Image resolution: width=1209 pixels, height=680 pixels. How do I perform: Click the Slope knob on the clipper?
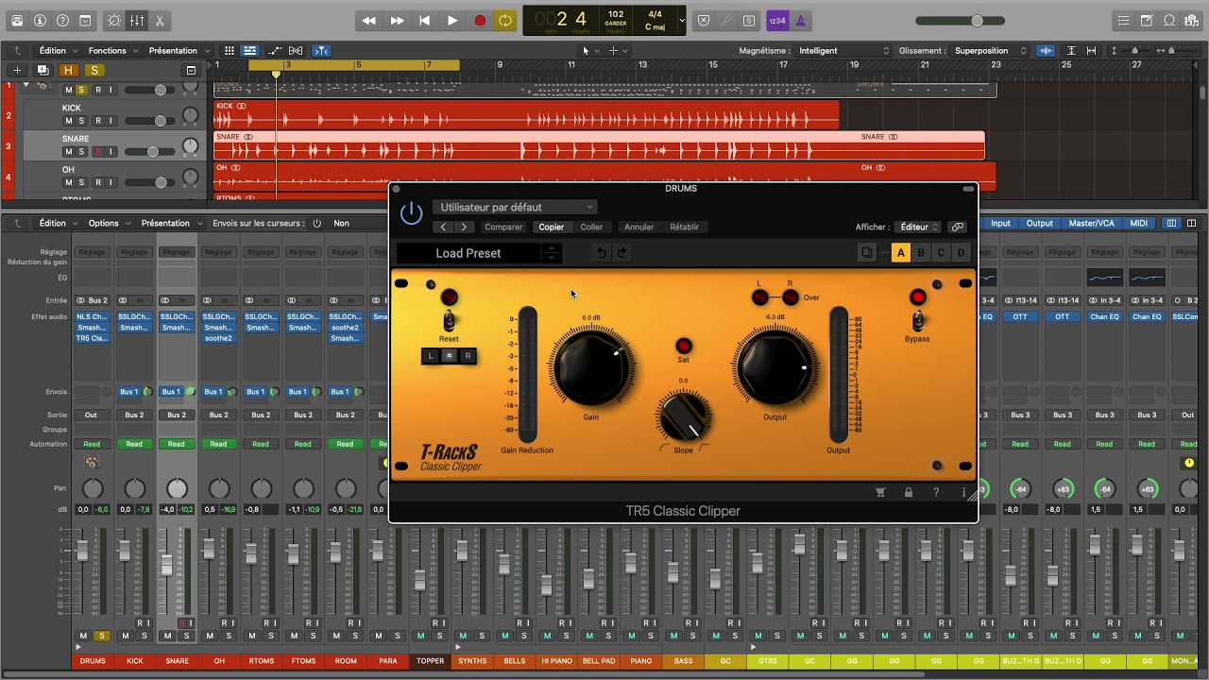(x=683, y=416)
